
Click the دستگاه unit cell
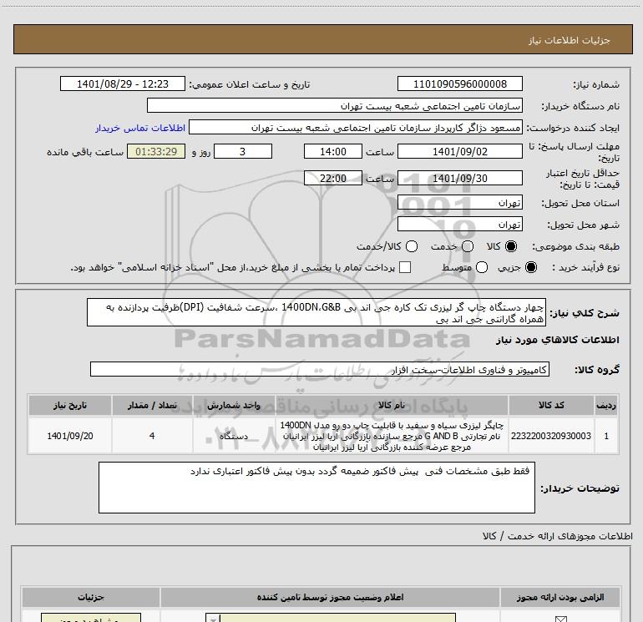point(234,436)
